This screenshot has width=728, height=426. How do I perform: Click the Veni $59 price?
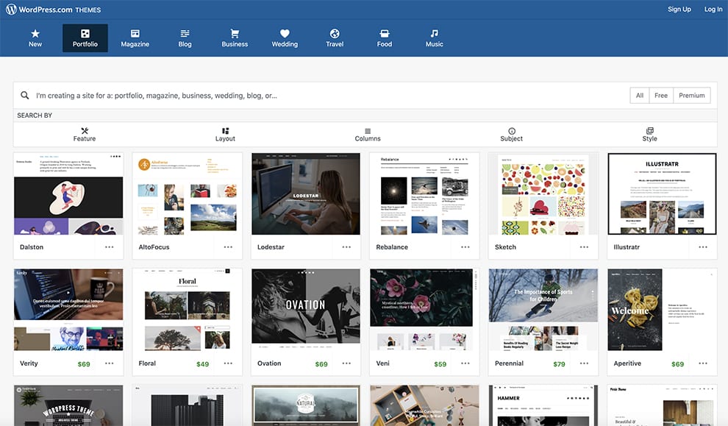click(440, 364)
